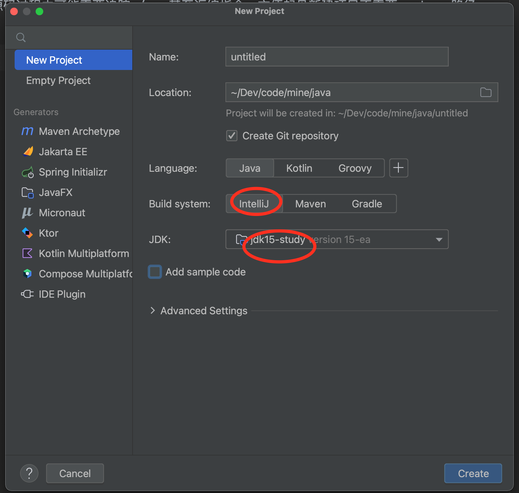This screenshot has height=493, width=519.
Task: Focus the Name input field
Action: (x=337, y=57)
